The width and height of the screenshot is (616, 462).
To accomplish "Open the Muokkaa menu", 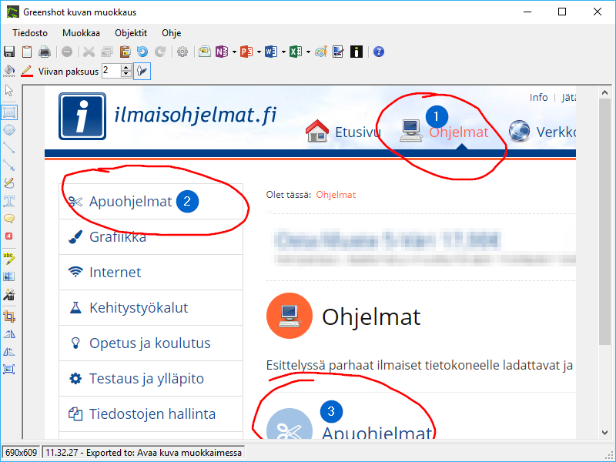I will [x=81, y=33].
